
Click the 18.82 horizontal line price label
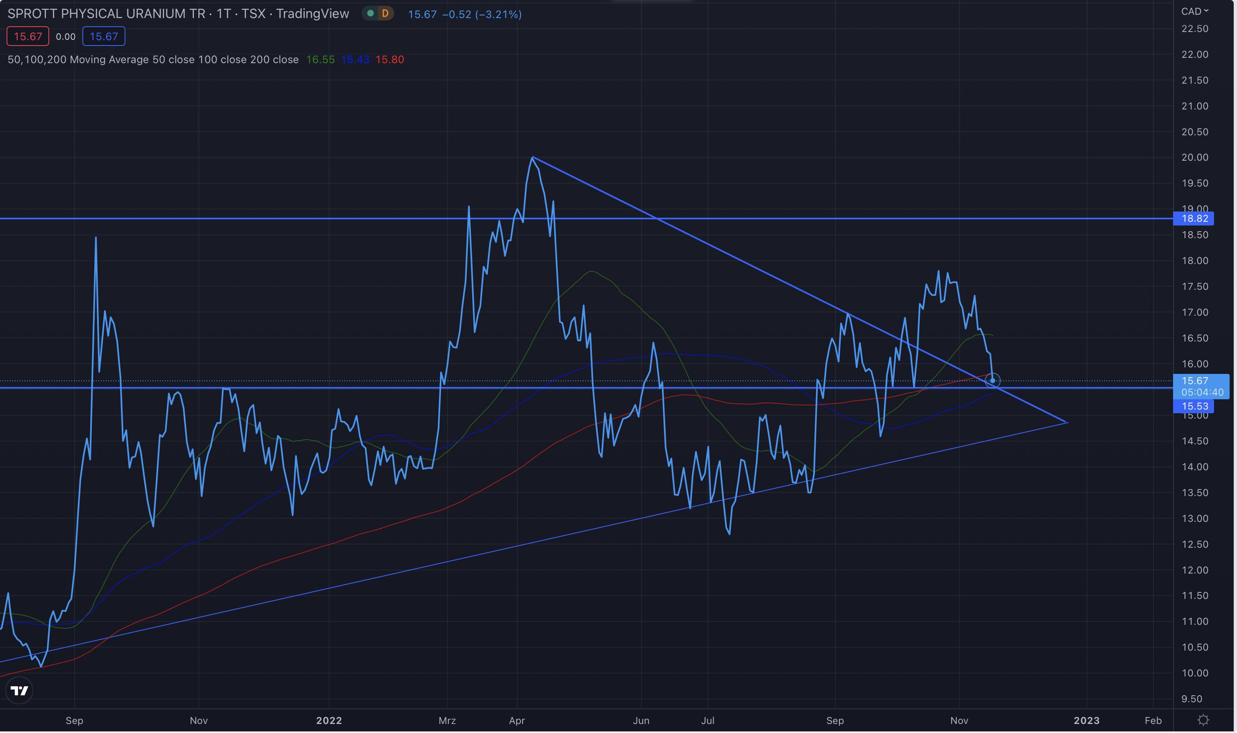tap(1194, 219)
